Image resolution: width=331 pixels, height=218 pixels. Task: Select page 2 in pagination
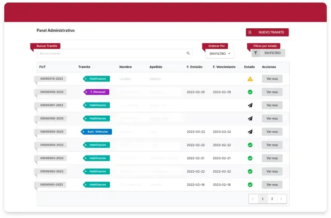coord(272,199)
